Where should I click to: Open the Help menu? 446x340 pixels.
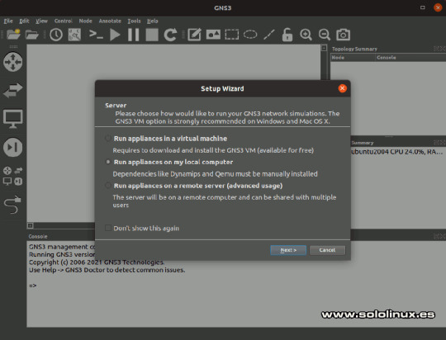coord(153,21)
